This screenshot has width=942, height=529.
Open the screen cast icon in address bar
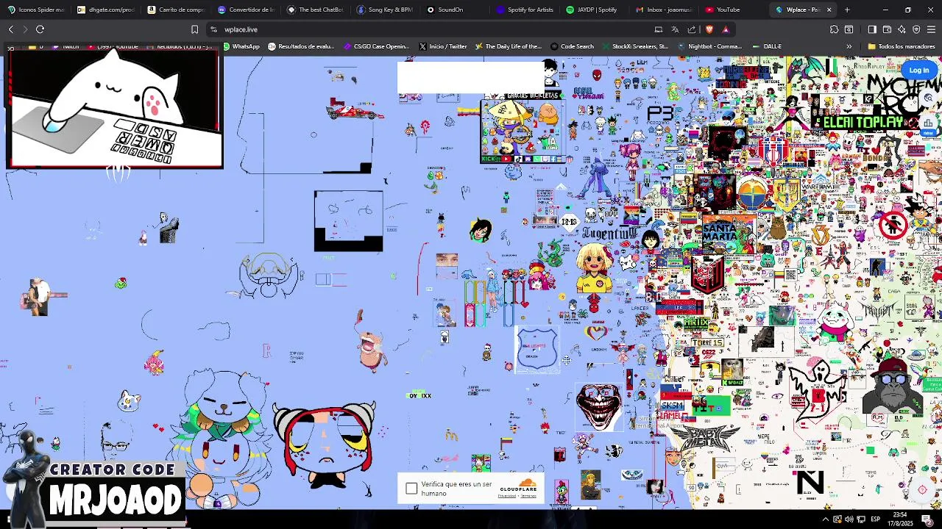pos(659,29)
